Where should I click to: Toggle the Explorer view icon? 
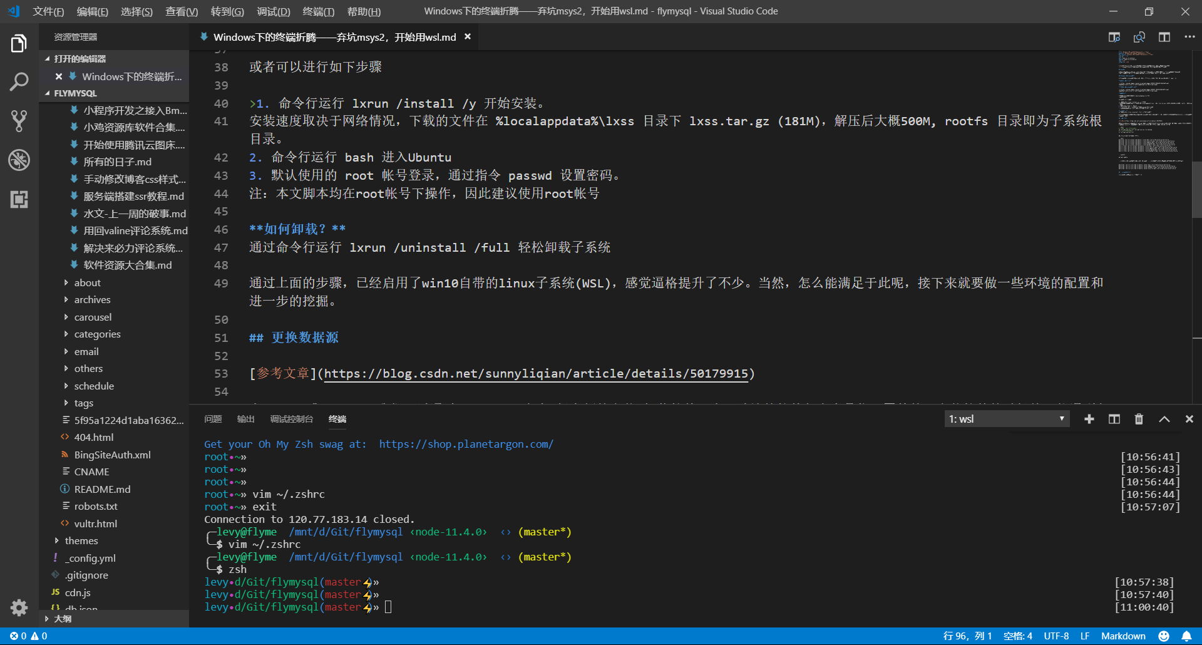[x=19, y=43]
